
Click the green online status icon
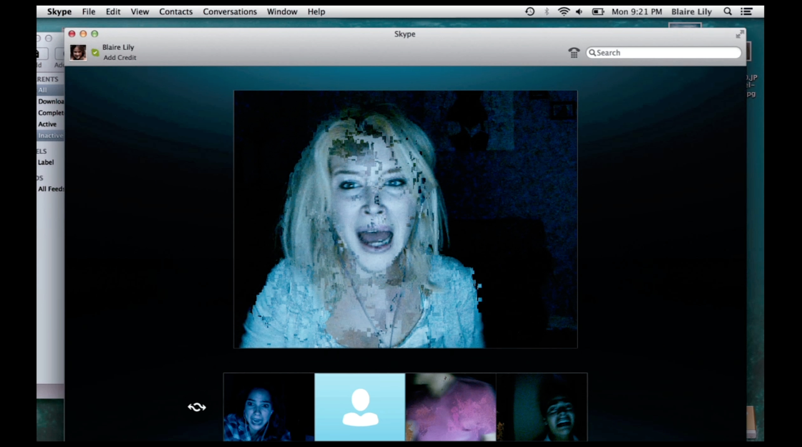(95, 53)
